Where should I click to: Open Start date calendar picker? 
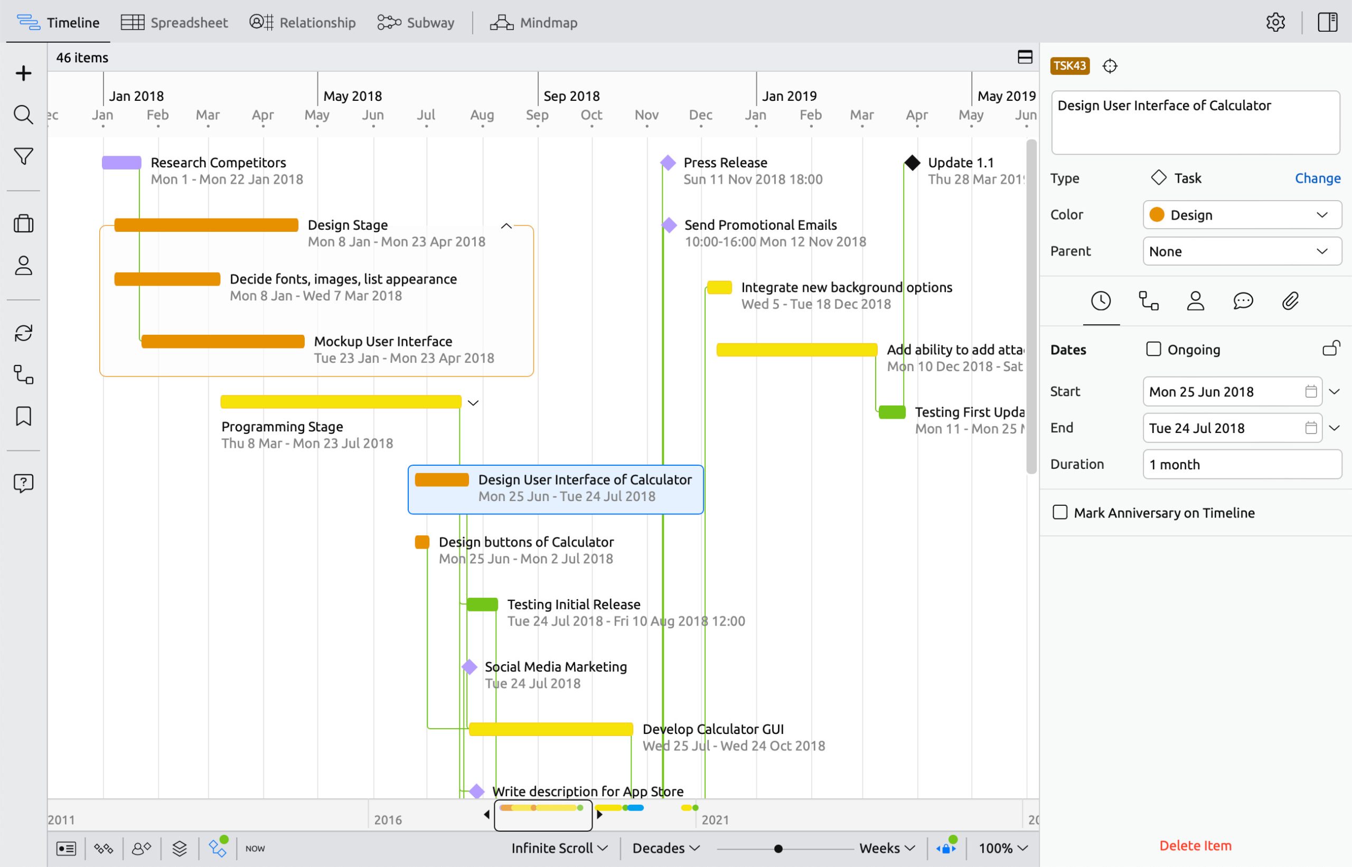pyautogui.click(x=1310, y=392)
